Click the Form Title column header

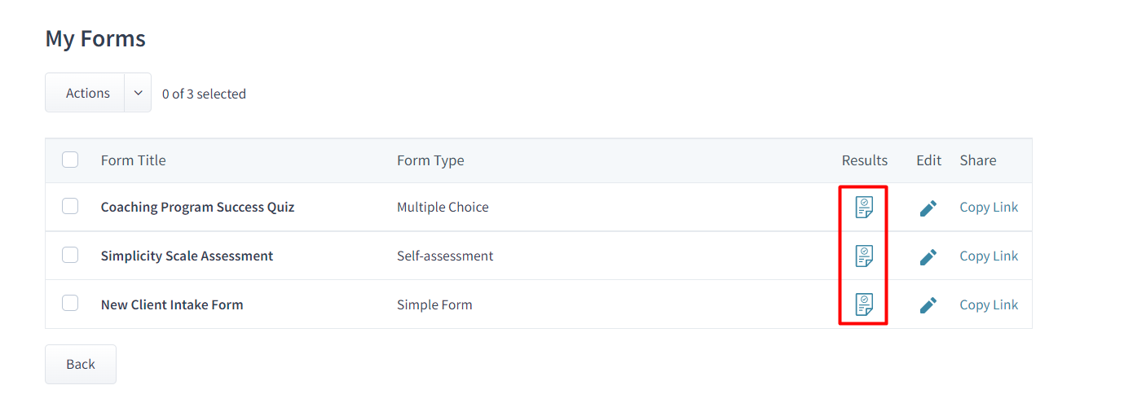click(133, 160)
